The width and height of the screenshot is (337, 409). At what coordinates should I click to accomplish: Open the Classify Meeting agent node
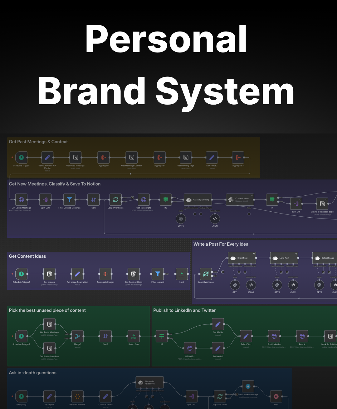[198, 200]
